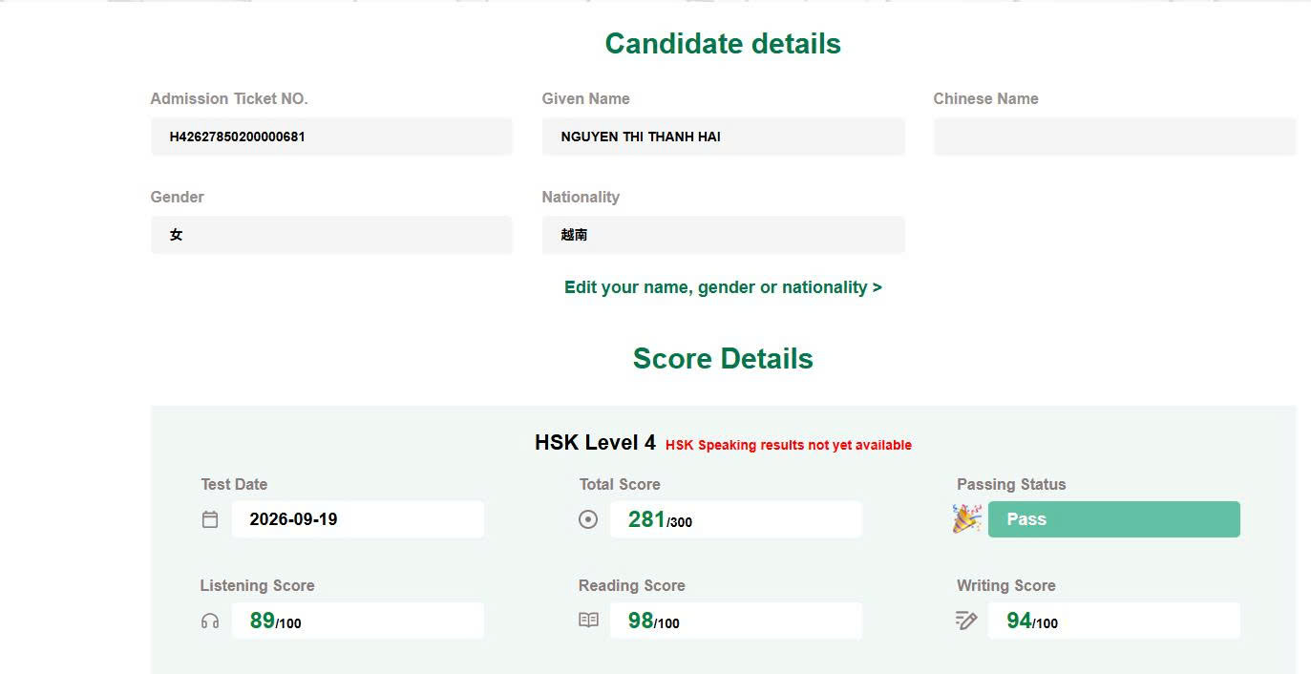Click the 'Candidate details' heading
The image size is (1311, 674).
pos(723,44)
